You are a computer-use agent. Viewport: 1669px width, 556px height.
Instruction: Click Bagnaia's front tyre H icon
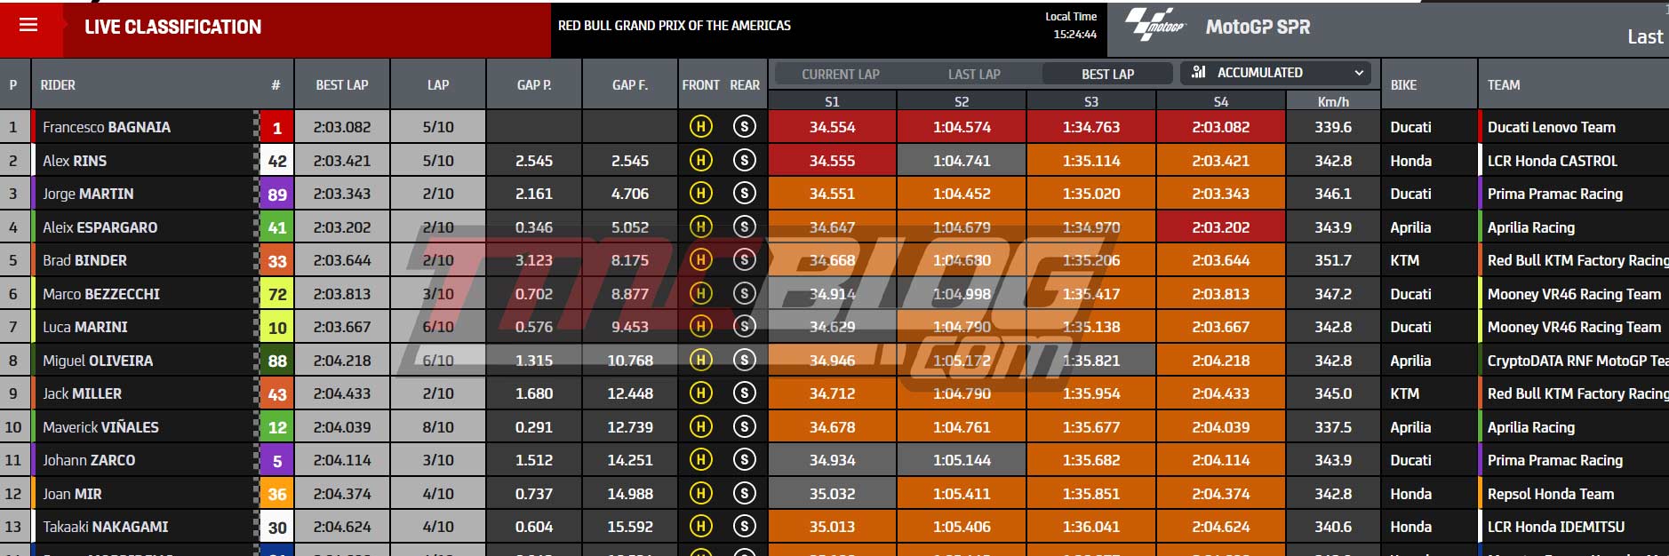(x=700, y=127)
